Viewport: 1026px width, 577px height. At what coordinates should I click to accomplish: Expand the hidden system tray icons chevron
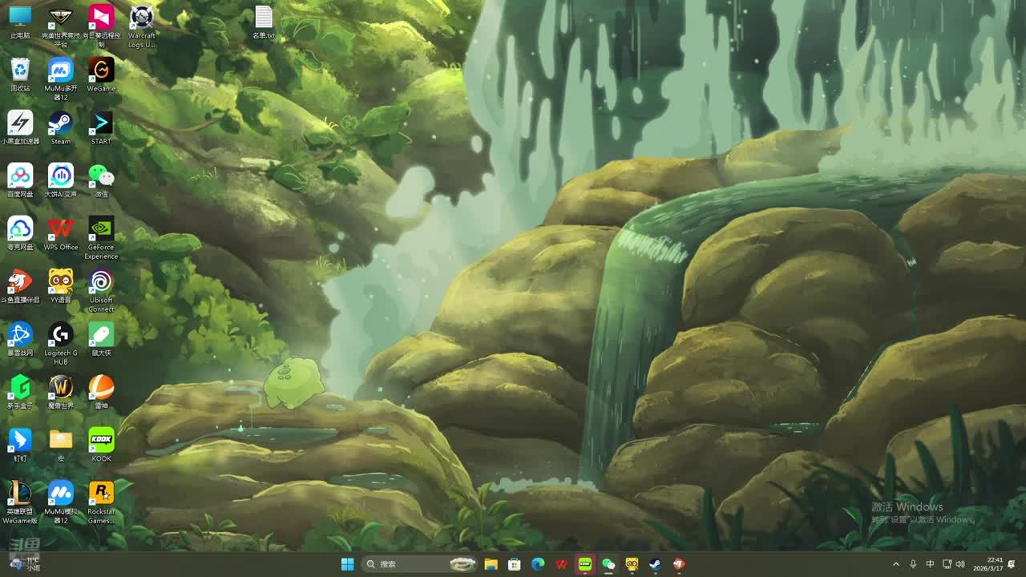[896, 564]
